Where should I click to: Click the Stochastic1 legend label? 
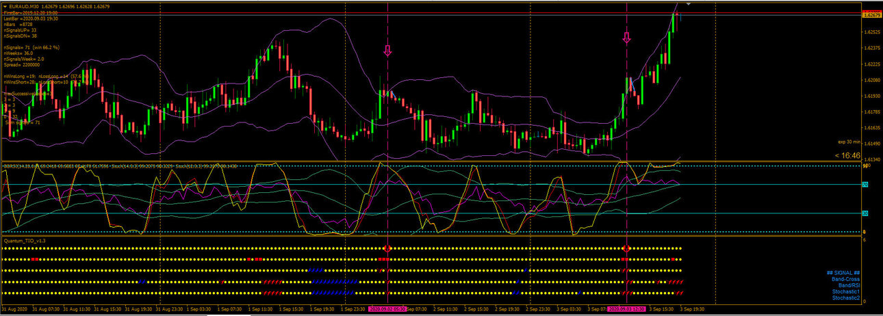click(x=847, y=291)
